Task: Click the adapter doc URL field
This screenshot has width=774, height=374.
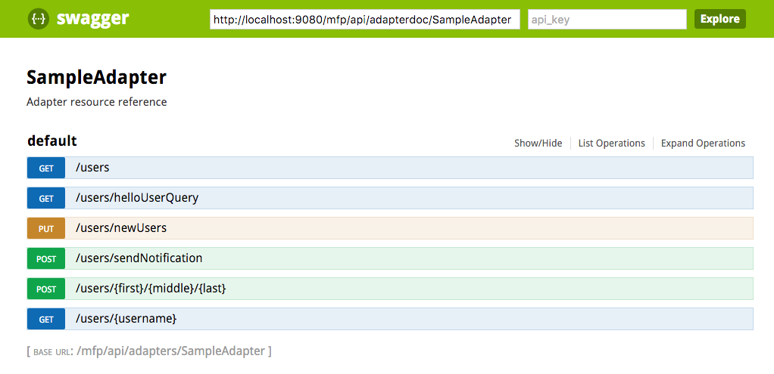Action: coord(364,20)
